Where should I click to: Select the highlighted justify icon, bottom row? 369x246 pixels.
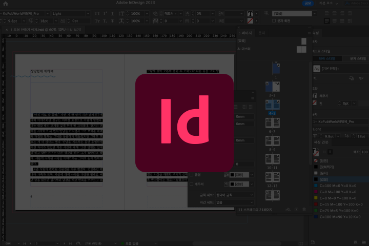click(327, 21)
